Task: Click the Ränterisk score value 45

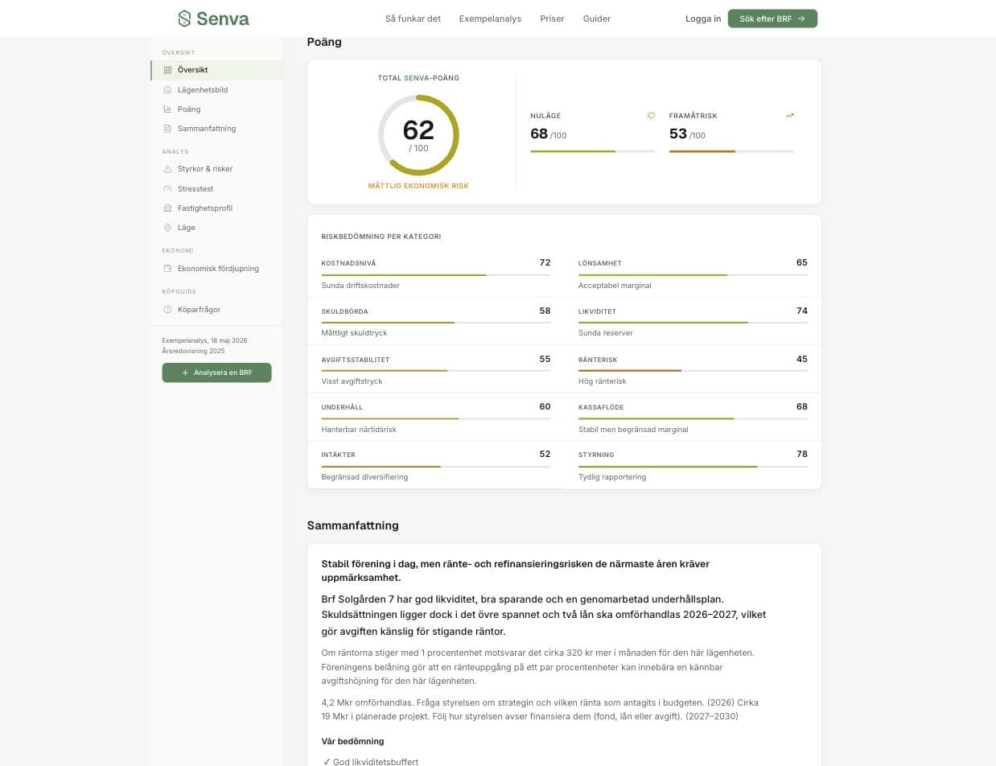Action: click(x=802, y=360)
